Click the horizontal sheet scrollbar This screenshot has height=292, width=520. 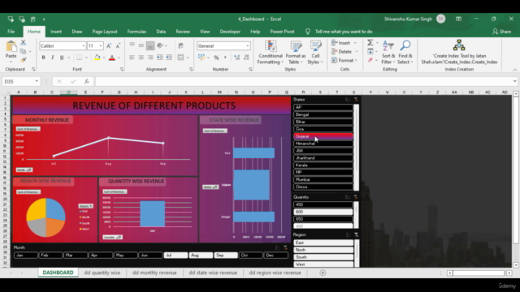pyautogui.click(x=479, y=273)
